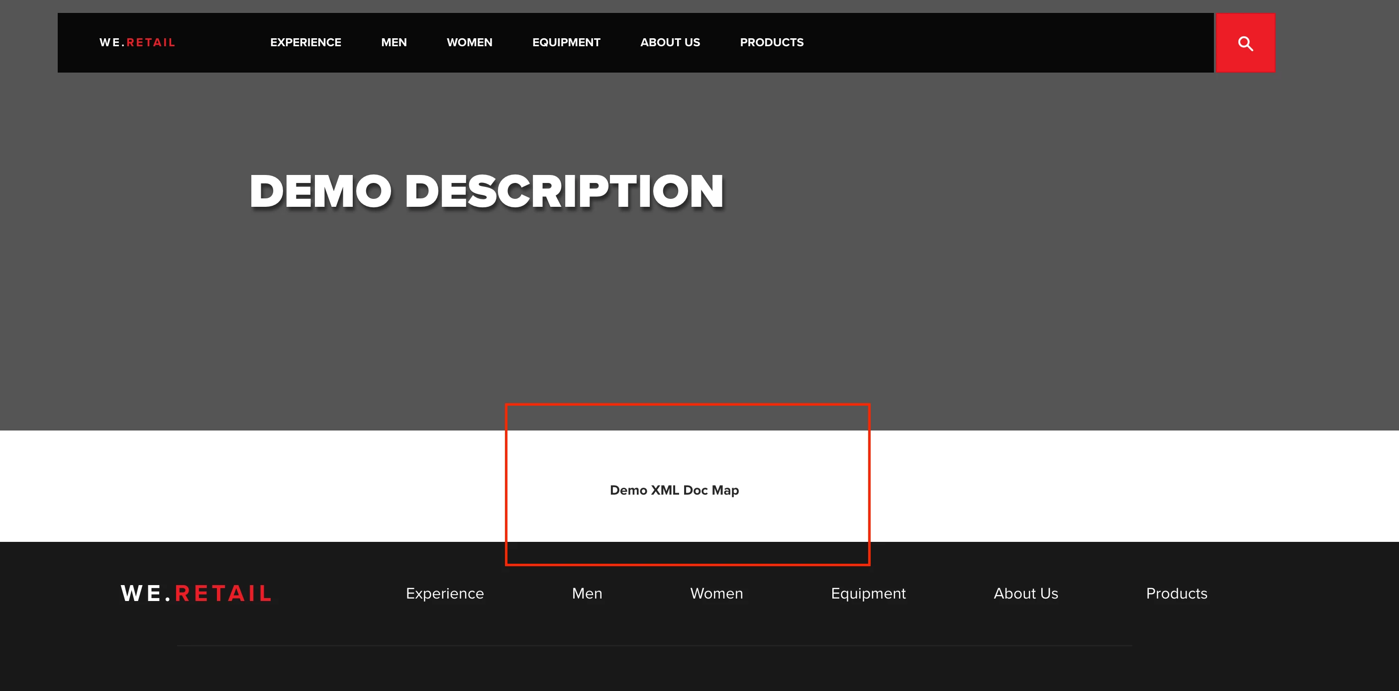
Task: Click the We.Retail logo in header
Action: point(137,42)
